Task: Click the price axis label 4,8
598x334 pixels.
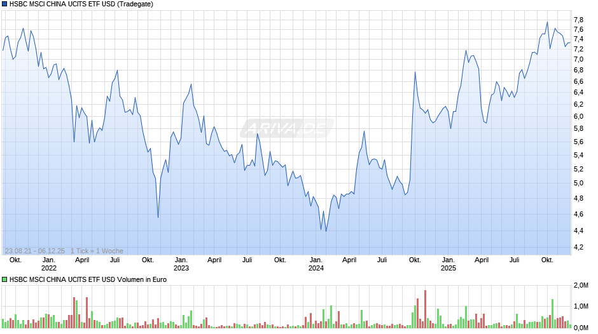Action: [578, 198]
